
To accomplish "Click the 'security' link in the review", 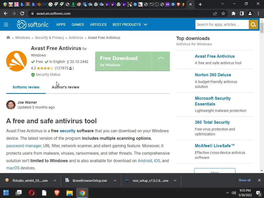I will (68, 131).
